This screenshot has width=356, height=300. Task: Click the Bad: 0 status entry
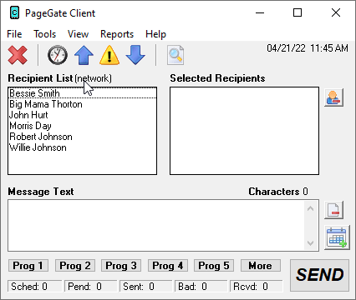[x=201, y=287]
